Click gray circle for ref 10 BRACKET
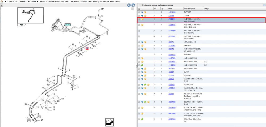 point(139,55)
